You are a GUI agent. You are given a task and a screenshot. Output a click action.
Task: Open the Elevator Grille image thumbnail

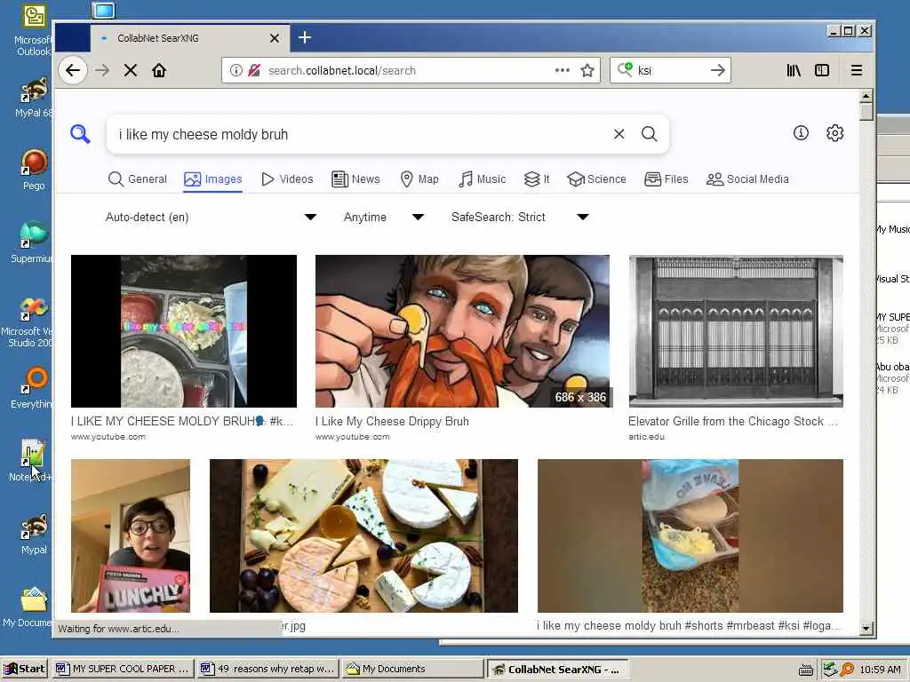[x=736, y=331]
